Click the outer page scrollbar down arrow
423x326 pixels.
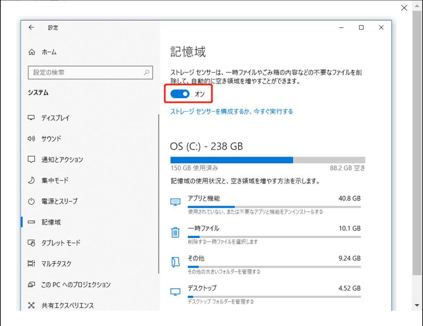click(x=417, y=305)
